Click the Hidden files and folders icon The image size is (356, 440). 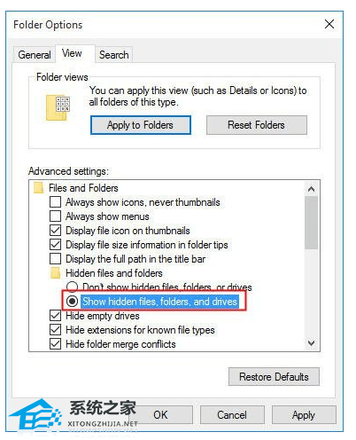tap(55, 273)
